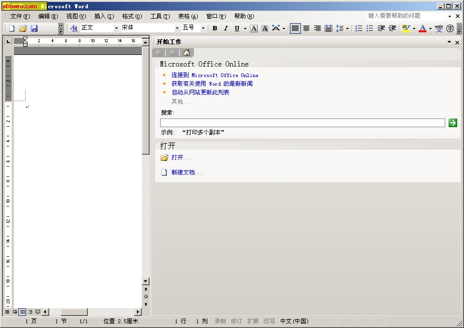Image resolution: width=464 pixels, height=328 pixels.
Task: Expand the underline style dropdown arrow
Action: (x=245, y=28)
